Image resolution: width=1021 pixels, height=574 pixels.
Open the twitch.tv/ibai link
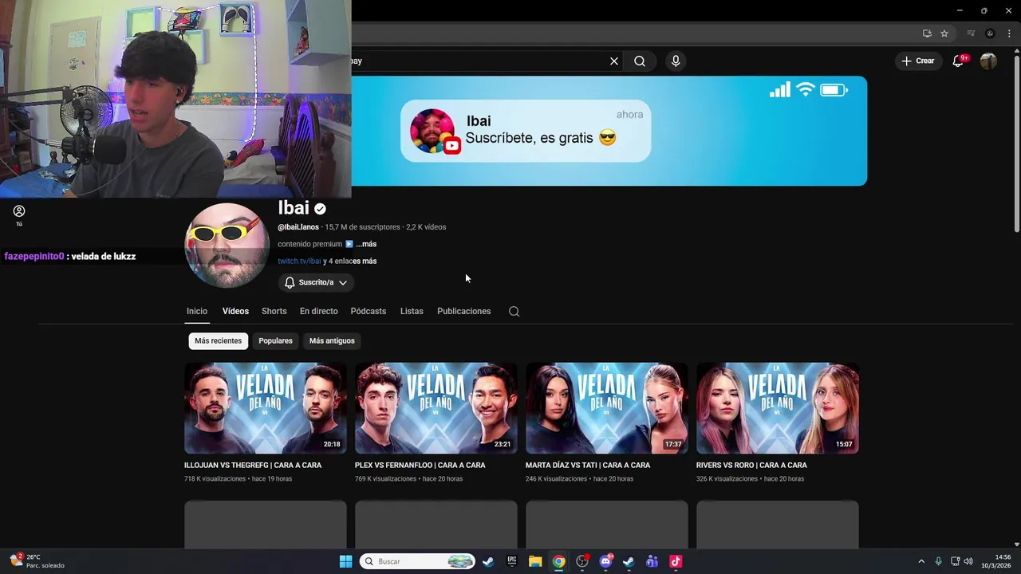pyautogui.click(x=299, y=261)
